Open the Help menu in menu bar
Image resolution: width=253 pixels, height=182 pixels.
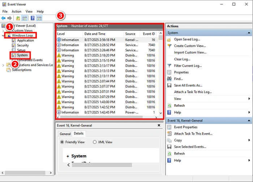[x=40, y=12]
